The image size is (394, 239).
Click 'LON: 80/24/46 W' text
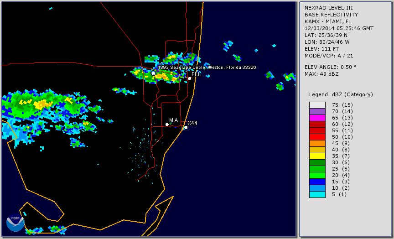tap(327, 42)
